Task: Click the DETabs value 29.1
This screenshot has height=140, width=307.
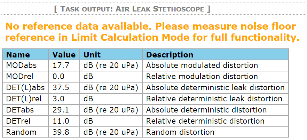Action: (64, 110)
